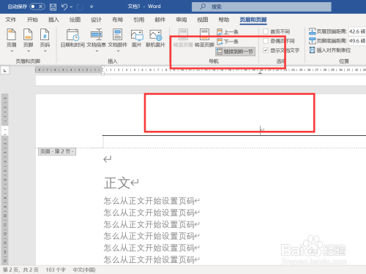Viewport: 366px width, 274px height.
Task: Click the first-line indent marker on ruler
Action: point(103,67)
